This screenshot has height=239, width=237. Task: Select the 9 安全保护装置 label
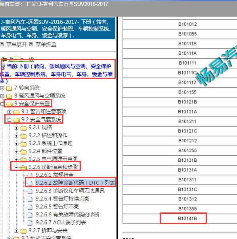point(32,104)
